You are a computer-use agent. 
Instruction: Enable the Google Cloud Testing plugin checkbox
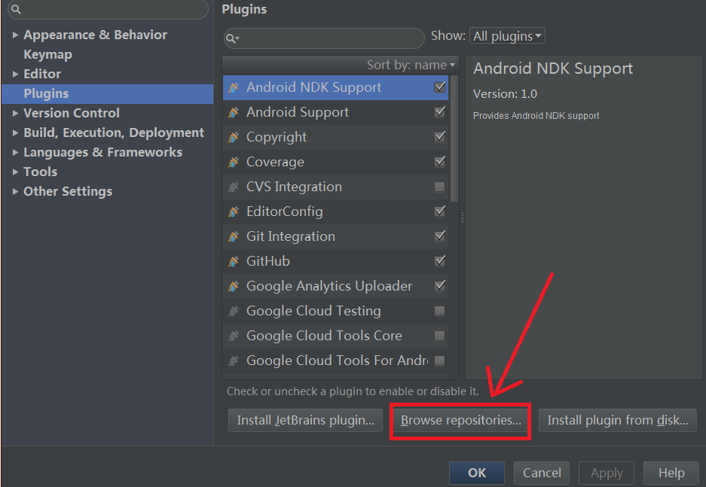tap(441, 311)
